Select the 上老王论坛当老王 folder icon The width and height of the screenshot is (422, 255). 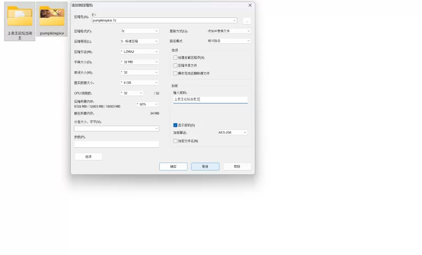pos(20,17)
